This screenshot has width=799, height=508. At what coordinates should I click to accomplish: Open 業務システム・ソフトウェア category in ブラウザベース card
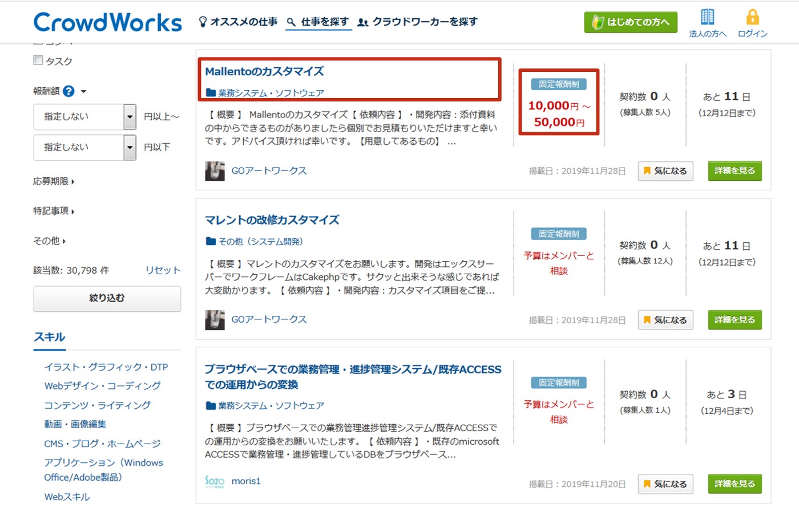(x=271, y=406)
